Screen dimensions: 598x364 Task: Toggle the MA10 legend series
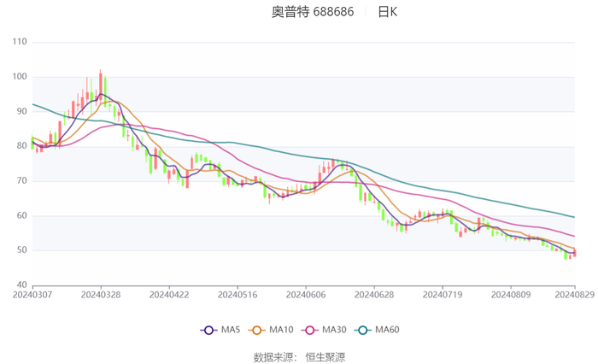click(271, 330)
